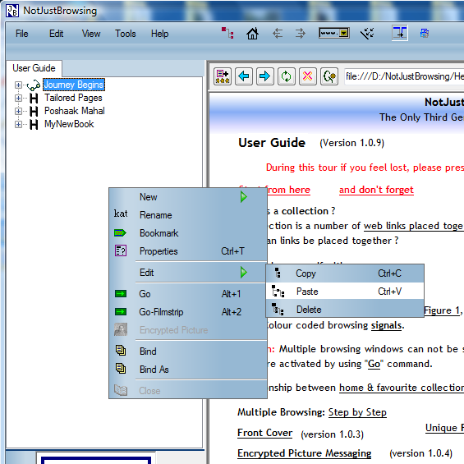Screen dimensions: 464x464
Task: Click the add page to collection icon
Action: (223, 76)
